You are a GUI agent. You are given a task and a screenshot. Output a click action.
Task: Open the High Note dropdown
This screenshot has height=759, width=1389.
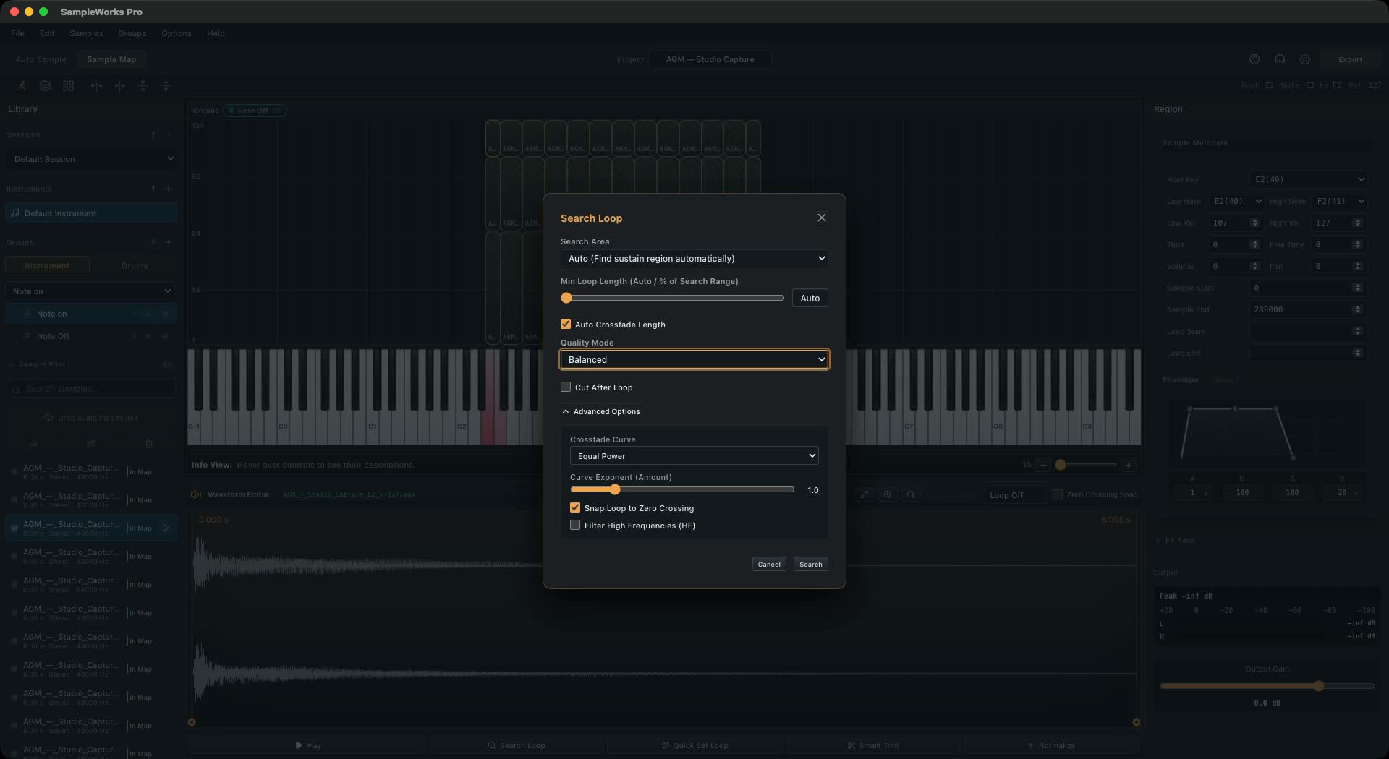tap(1340, 201)
